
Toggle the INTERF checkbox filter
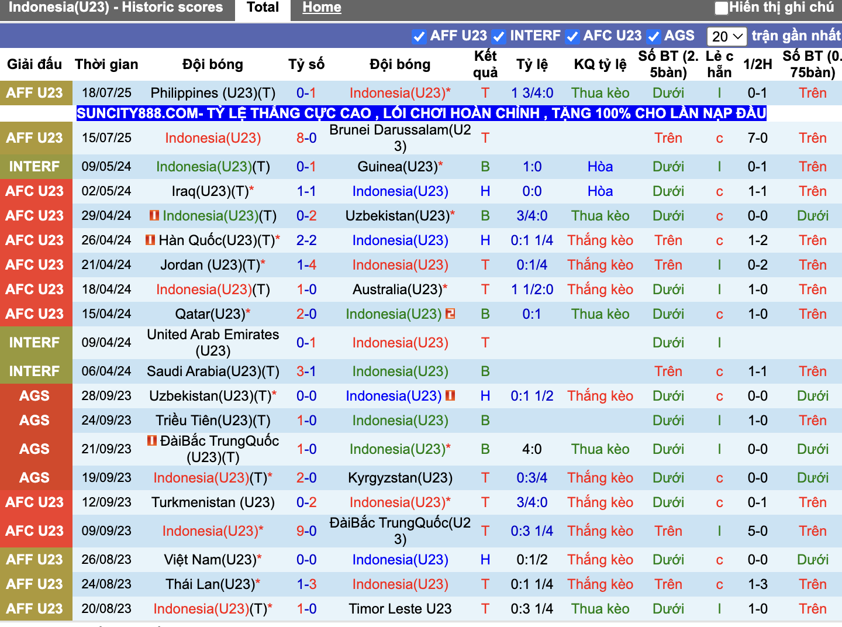(498, 36)
